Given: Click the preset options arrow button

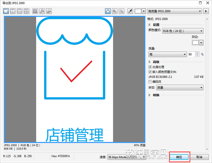Looking at the screenshot, I should (206, 11).
